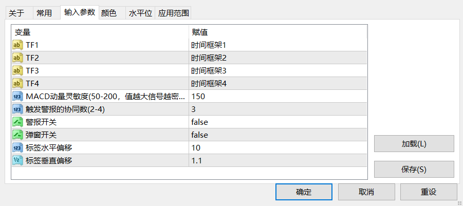Open the 水平位 tab

[x=140, y=13]
